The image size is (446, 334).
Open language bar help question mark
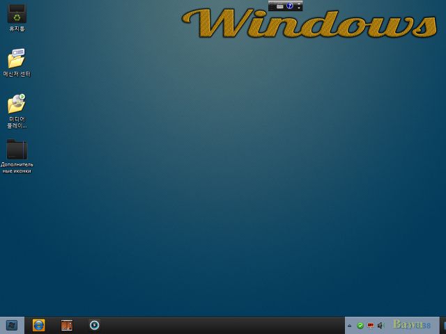290,6
